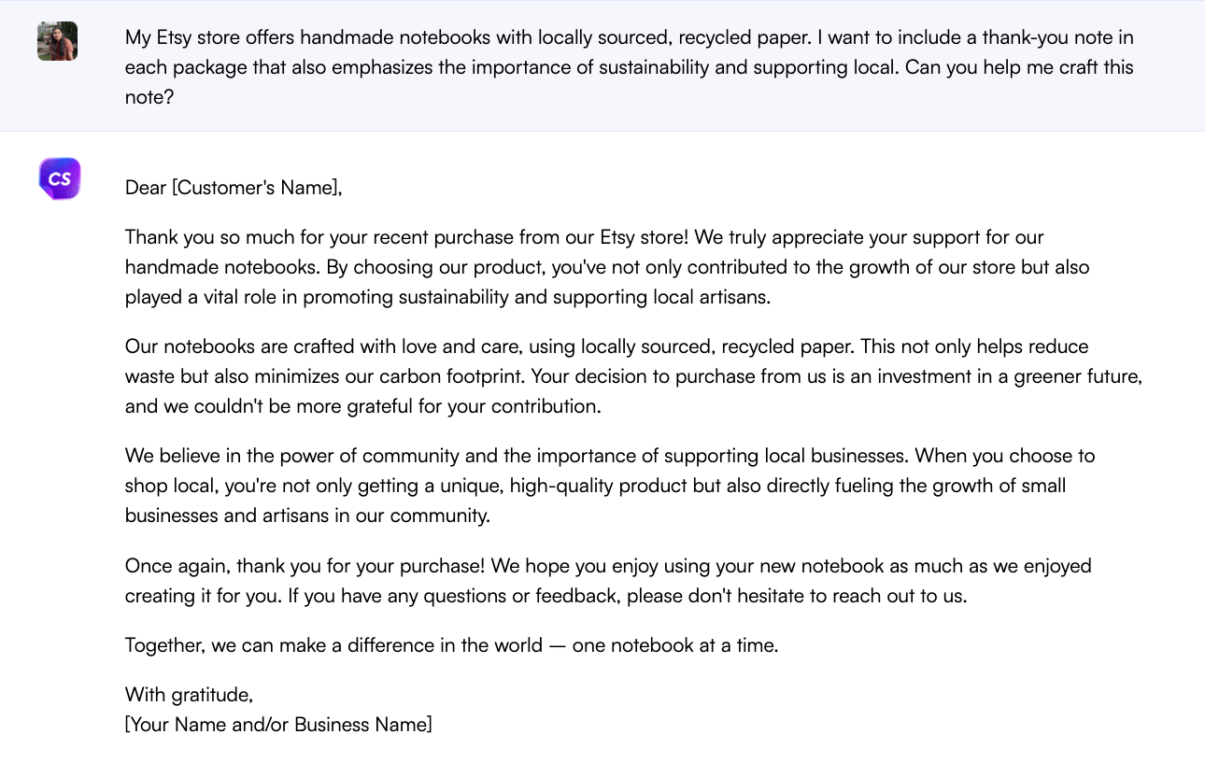Click the "With gratitude," sign-off line
The width and height of the screenshot is (1205, 777).
point(190,695)
